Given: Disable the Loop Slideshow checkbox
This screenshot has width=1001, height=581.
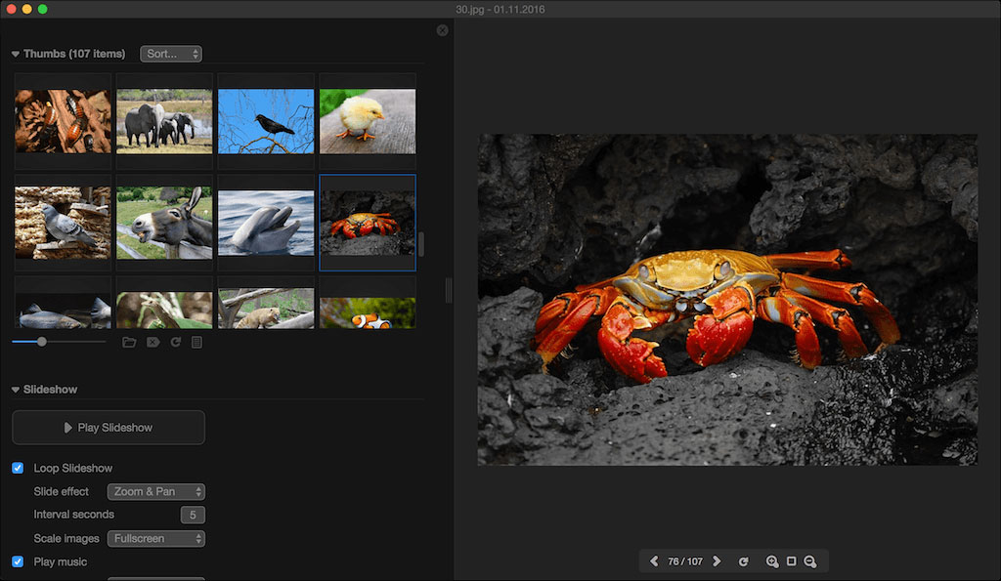Looking at the screenshot, I should (18, 468).
